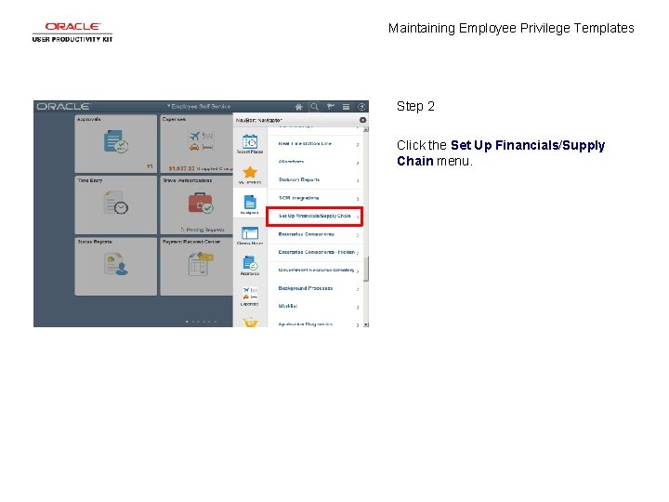This screenshot has width=669, height=502.
Task: Expand chevron beside SCM Integrations
Action: [358, 199]
